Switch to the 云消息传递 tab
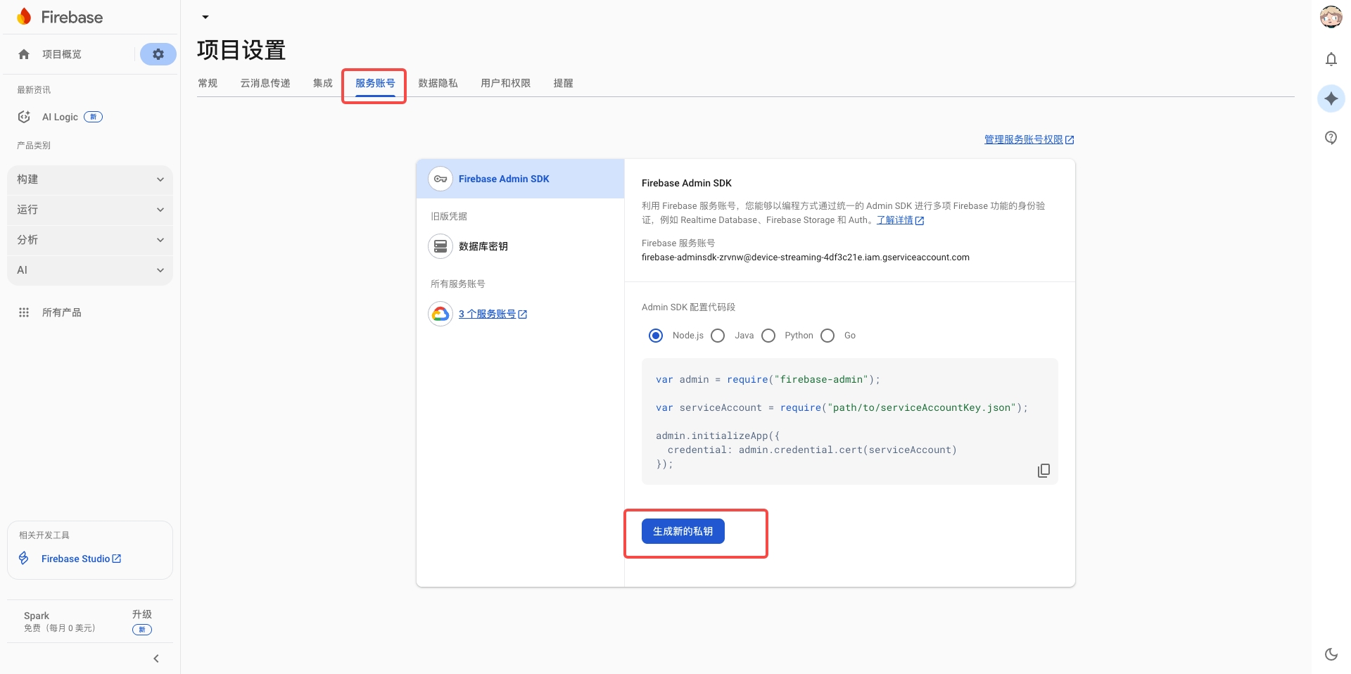 (265, 83)
